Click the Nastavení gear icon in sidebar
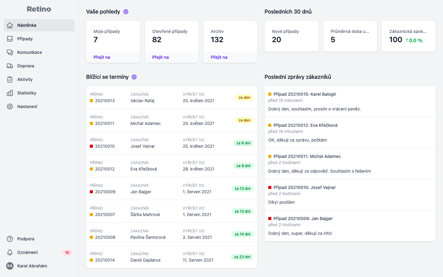443x277 pixels. point(10,106)
